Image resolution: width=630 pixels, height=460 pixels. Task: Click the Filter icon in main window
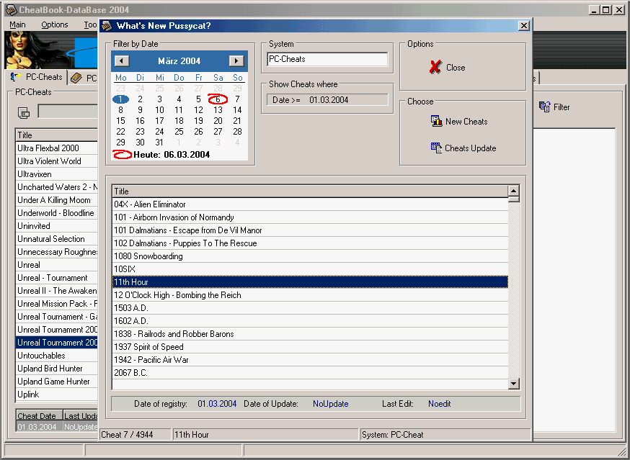[x=545, y=107]
